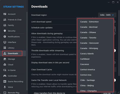
Task: Open the Cloud icon in sidebar
Action: point(5,65)
